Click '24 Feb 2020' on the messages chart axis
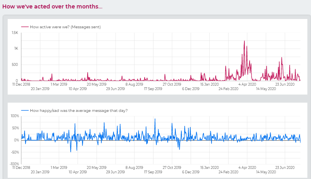 click(x=229, y=89)
